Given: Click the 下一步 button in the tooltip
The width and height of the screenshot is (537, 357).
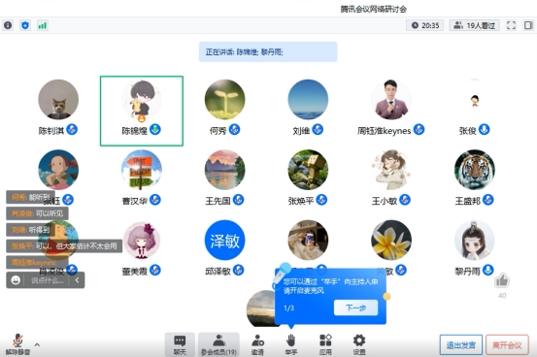Looking at the screenshot, I should [x=355, y=308].
